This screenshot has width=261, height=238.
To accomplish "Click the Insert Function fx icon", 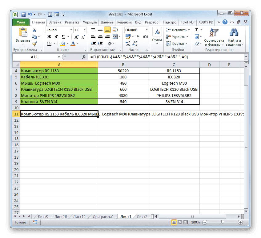I will (x=84, y=57).
